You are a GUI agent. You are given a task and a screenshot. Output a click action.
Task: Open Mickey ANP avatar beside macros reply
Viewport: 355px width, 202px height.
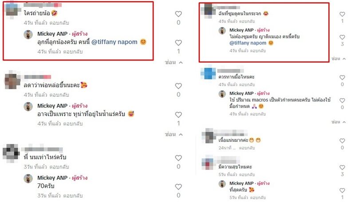coord(222,94)
